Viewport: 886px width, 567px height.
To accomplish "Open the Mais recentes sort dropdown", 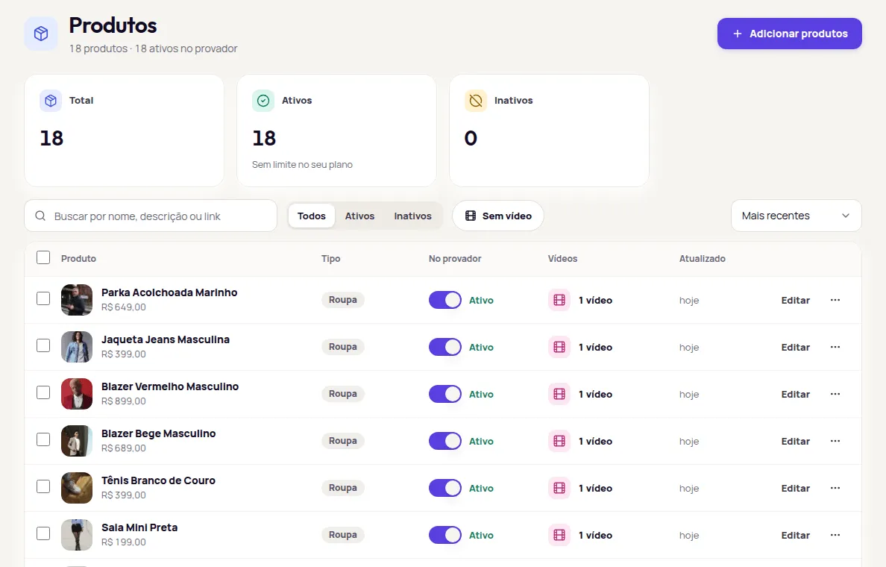I will (797, 216).
